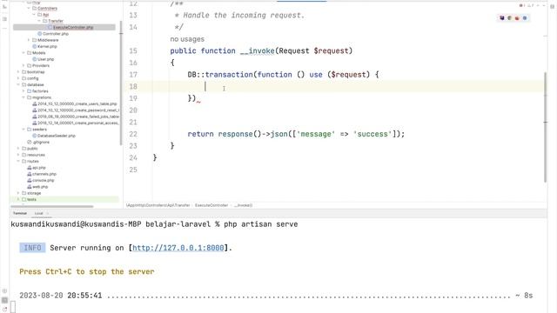
Task: Click 'Handle the incoming request.' comment
Action: click(244, 16)
